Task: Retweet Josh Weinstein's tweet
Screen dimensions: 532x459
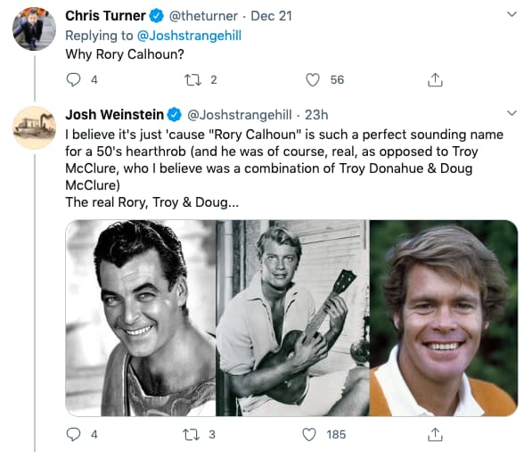Action: tap(191, 435)
